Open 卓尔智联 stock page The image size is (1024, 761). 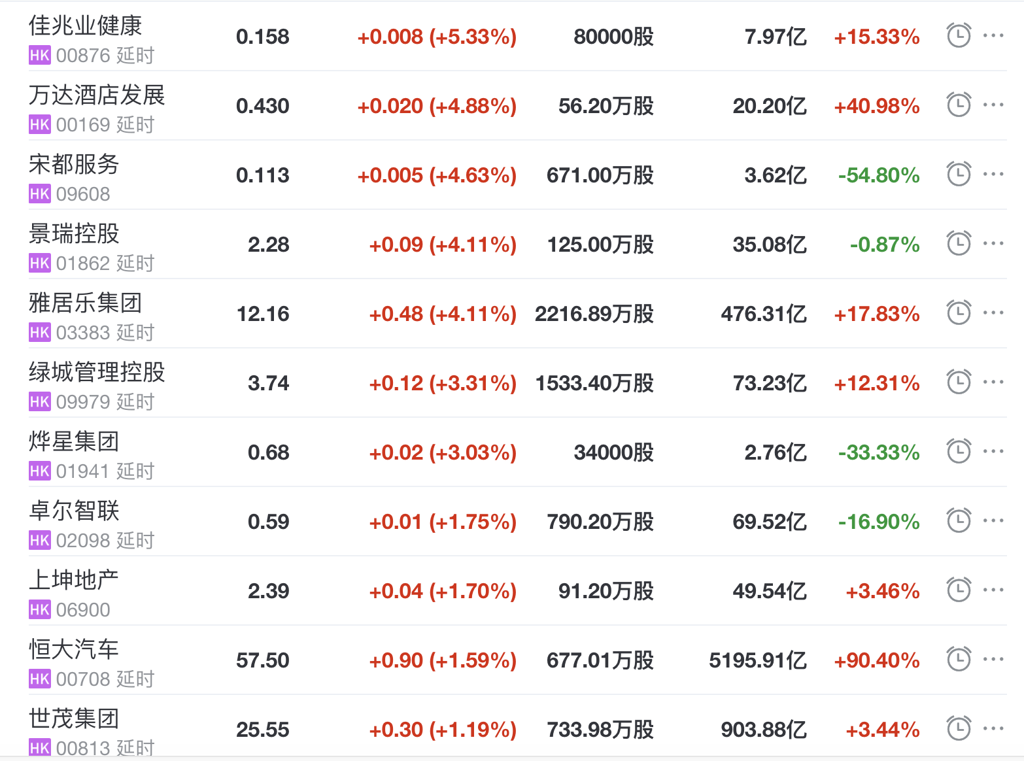click(74, 511)
